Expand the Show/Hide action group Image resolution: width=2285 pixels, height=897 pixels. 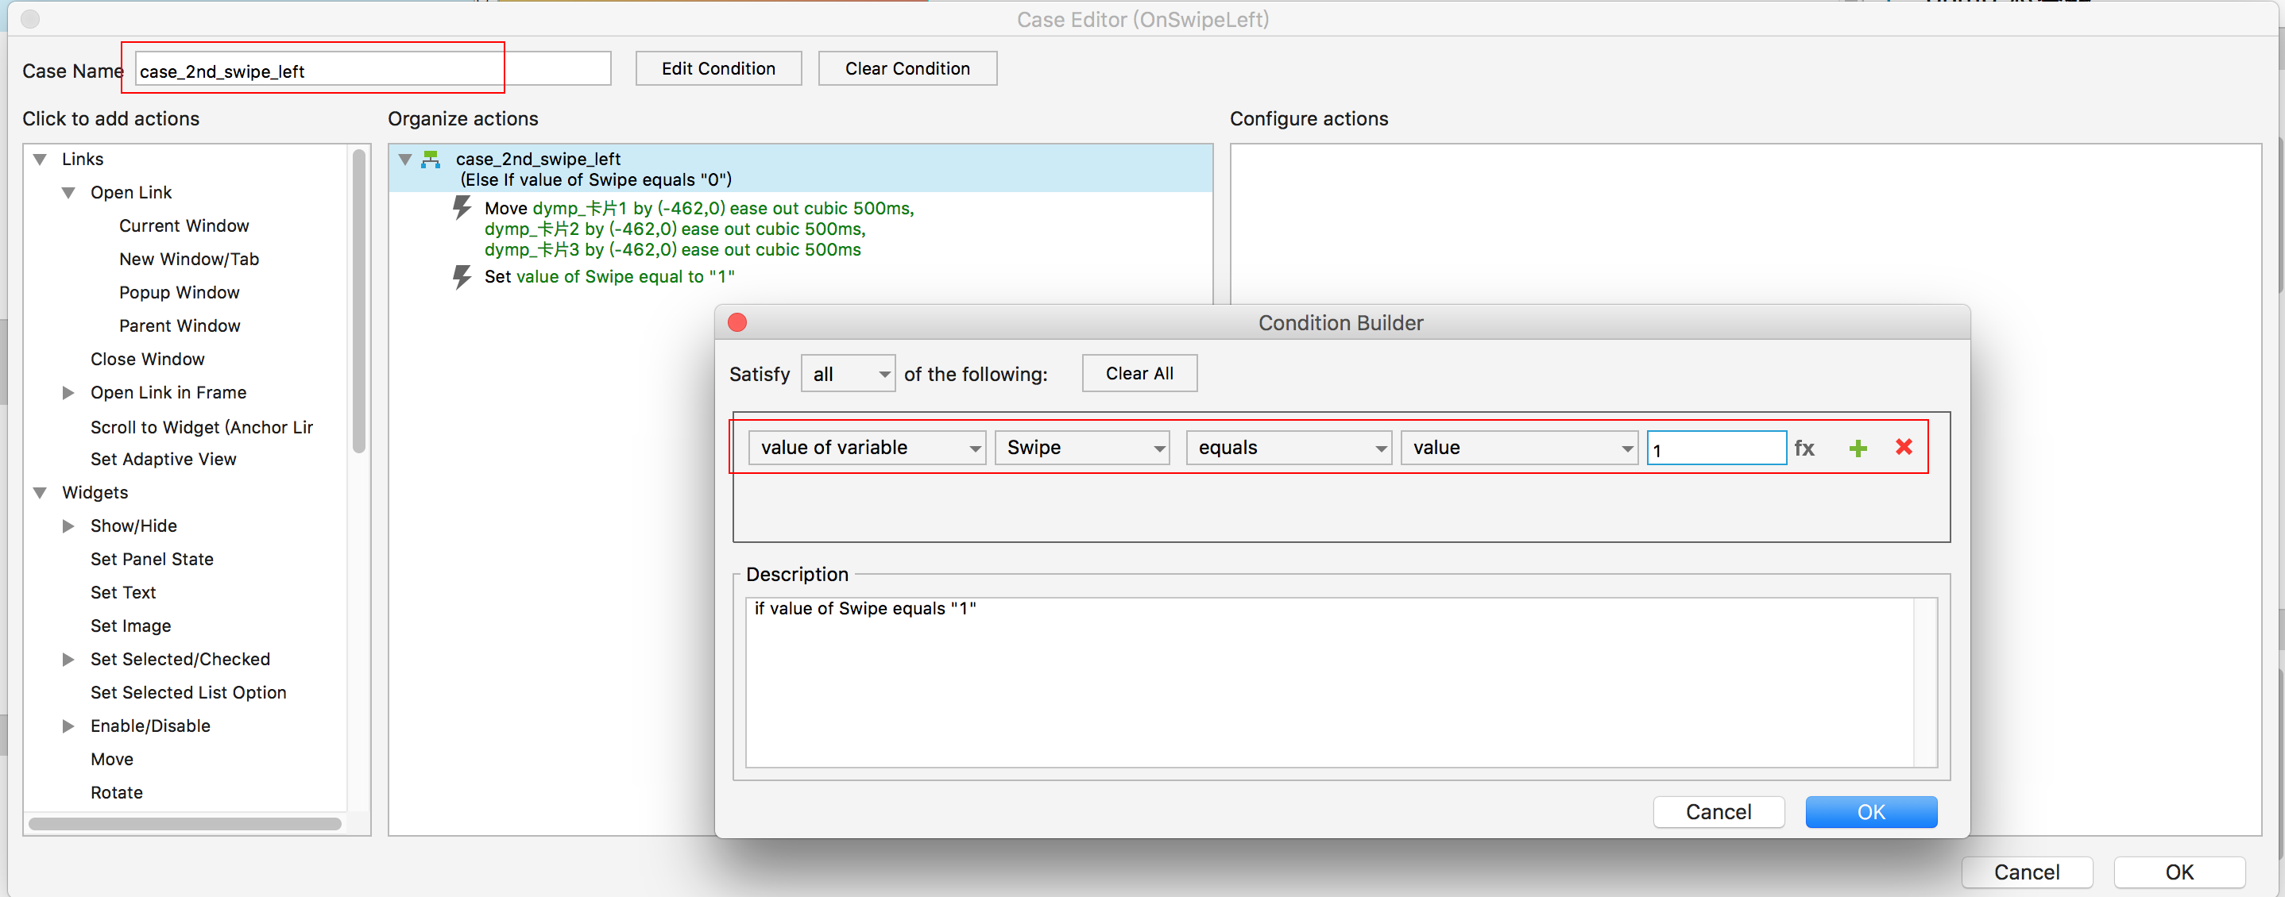click(68, 526)
